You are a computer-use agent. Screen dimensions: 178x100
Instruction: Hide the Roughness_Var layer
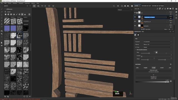coord(135,21)
